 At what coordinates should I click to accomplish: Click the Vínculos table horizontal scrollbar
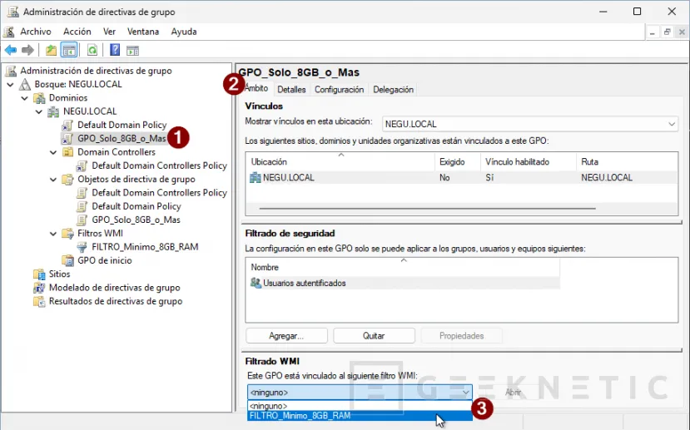427,209
